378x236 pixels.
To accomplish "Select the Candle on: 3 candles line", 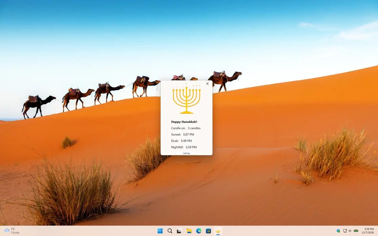I will tap(185, 128).
